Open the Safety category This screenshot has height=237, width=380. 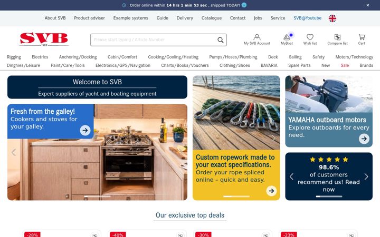(318, 57)
